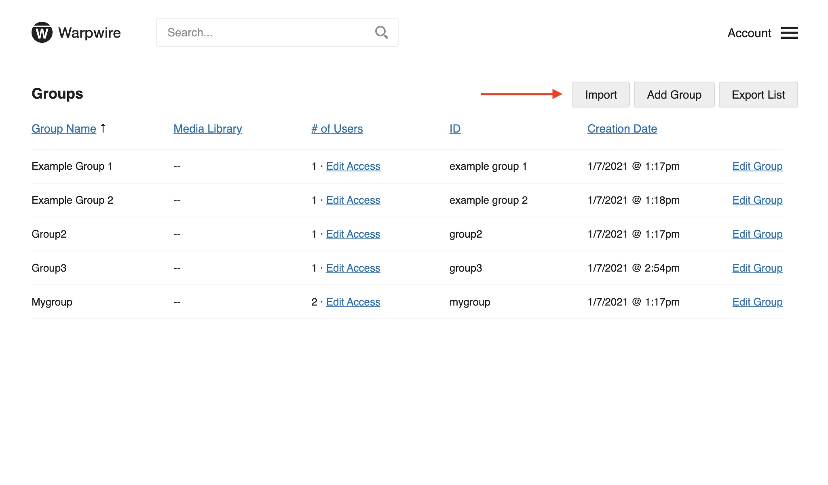Click the Warpwire logo icon
Screen dimensions: 828x485
pyautogui.click(x=42, y=32)
